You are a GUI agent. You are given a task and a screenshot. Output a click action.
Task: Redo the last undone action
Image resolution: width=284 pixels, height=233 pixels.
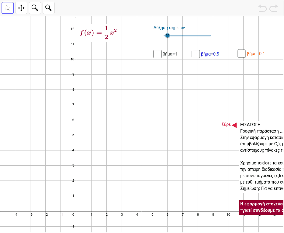click(x=273, y=8)
